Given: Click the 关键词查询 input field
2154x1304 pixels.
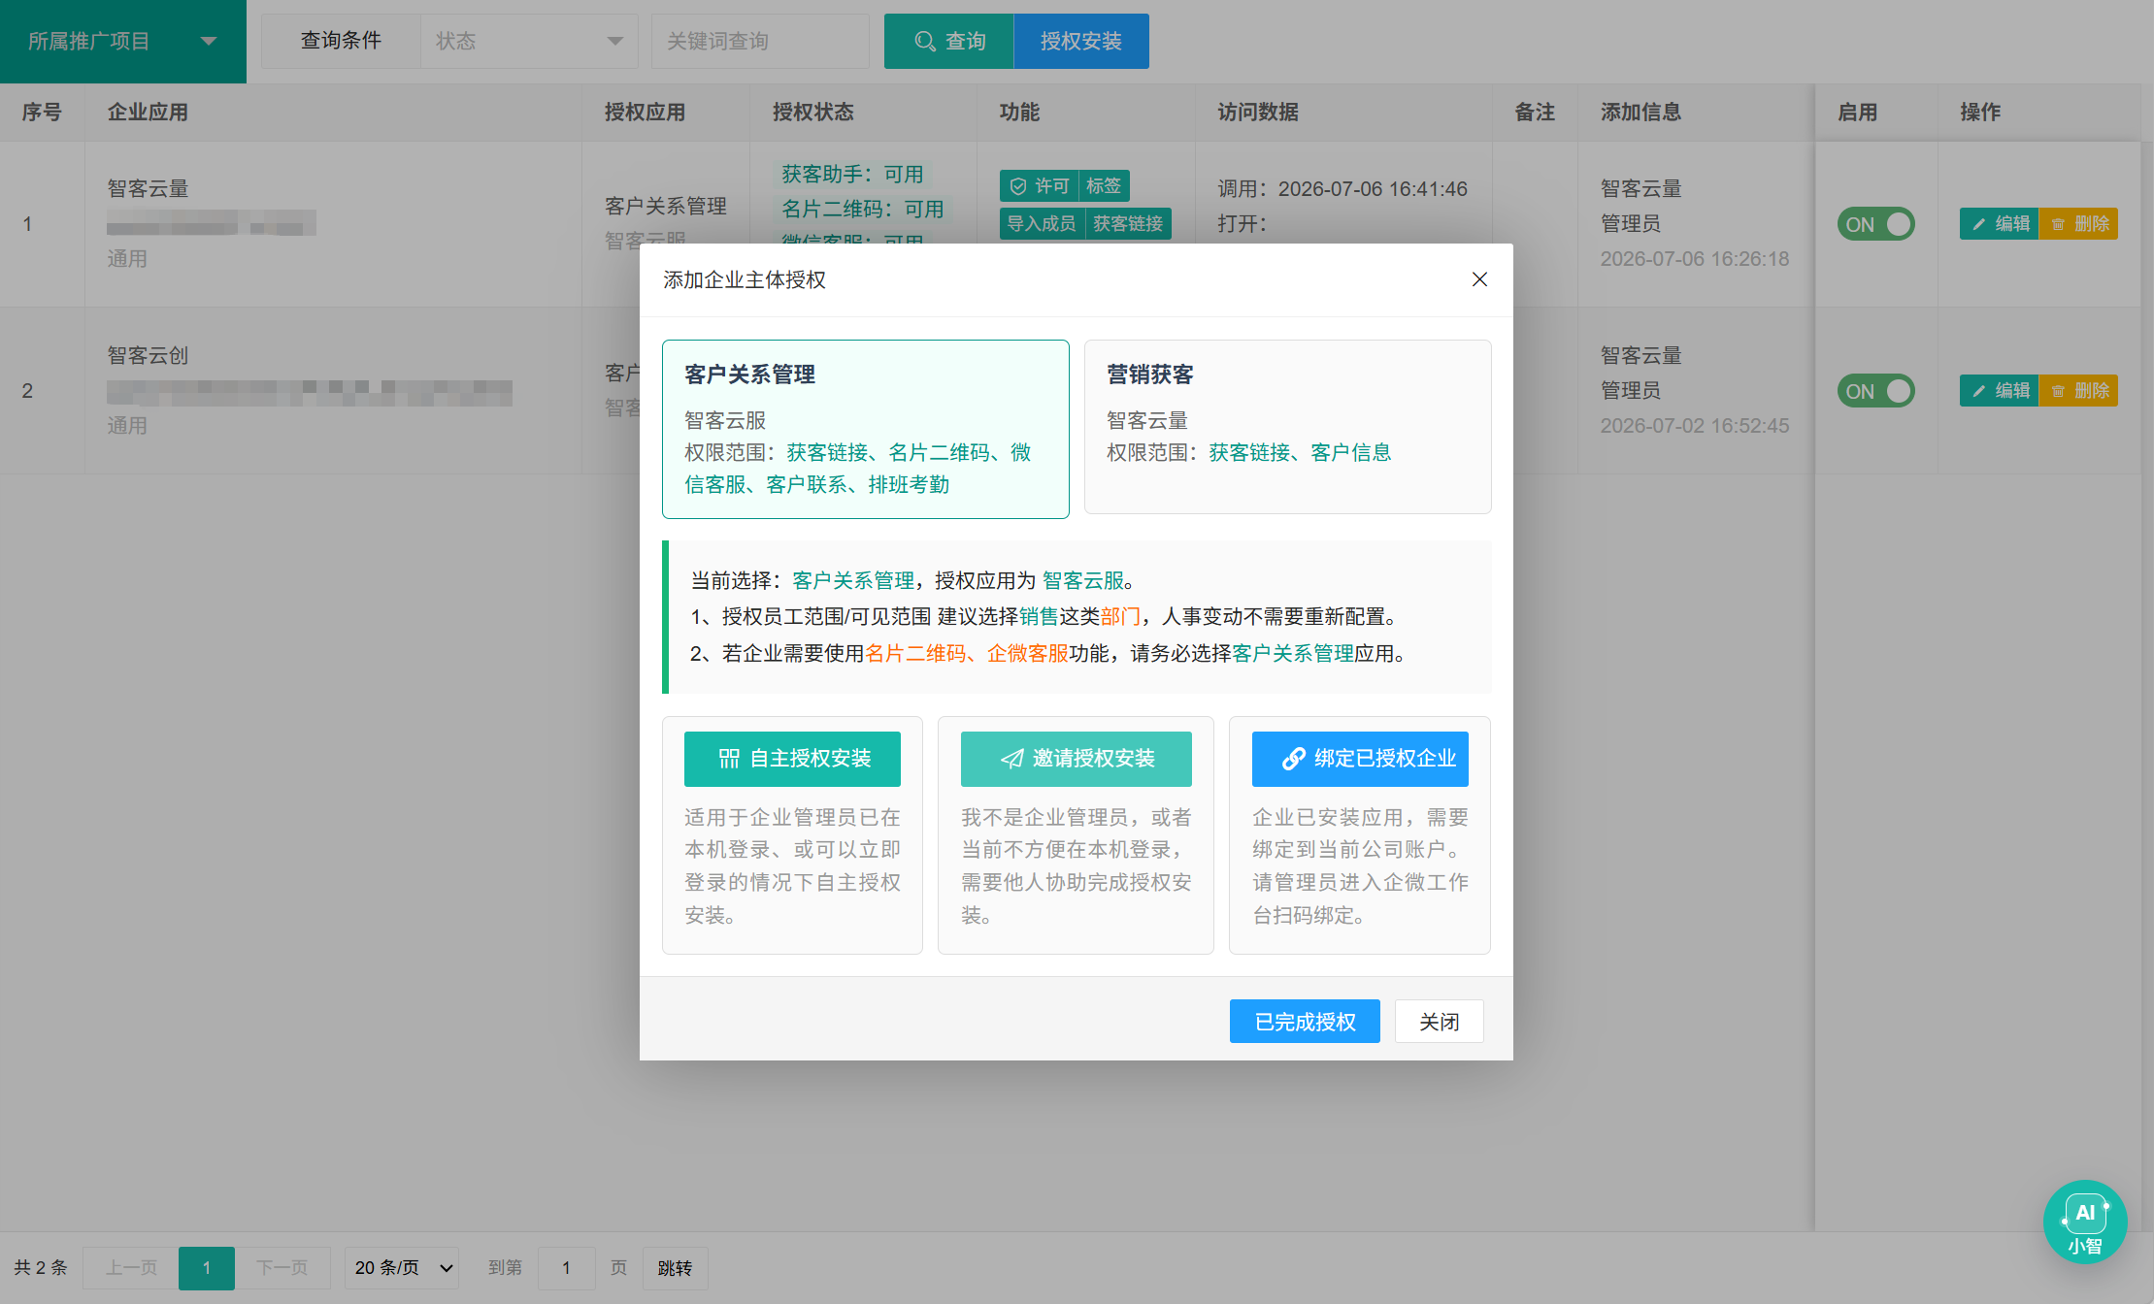Looking at the screenshot, I should click(760, 41).
